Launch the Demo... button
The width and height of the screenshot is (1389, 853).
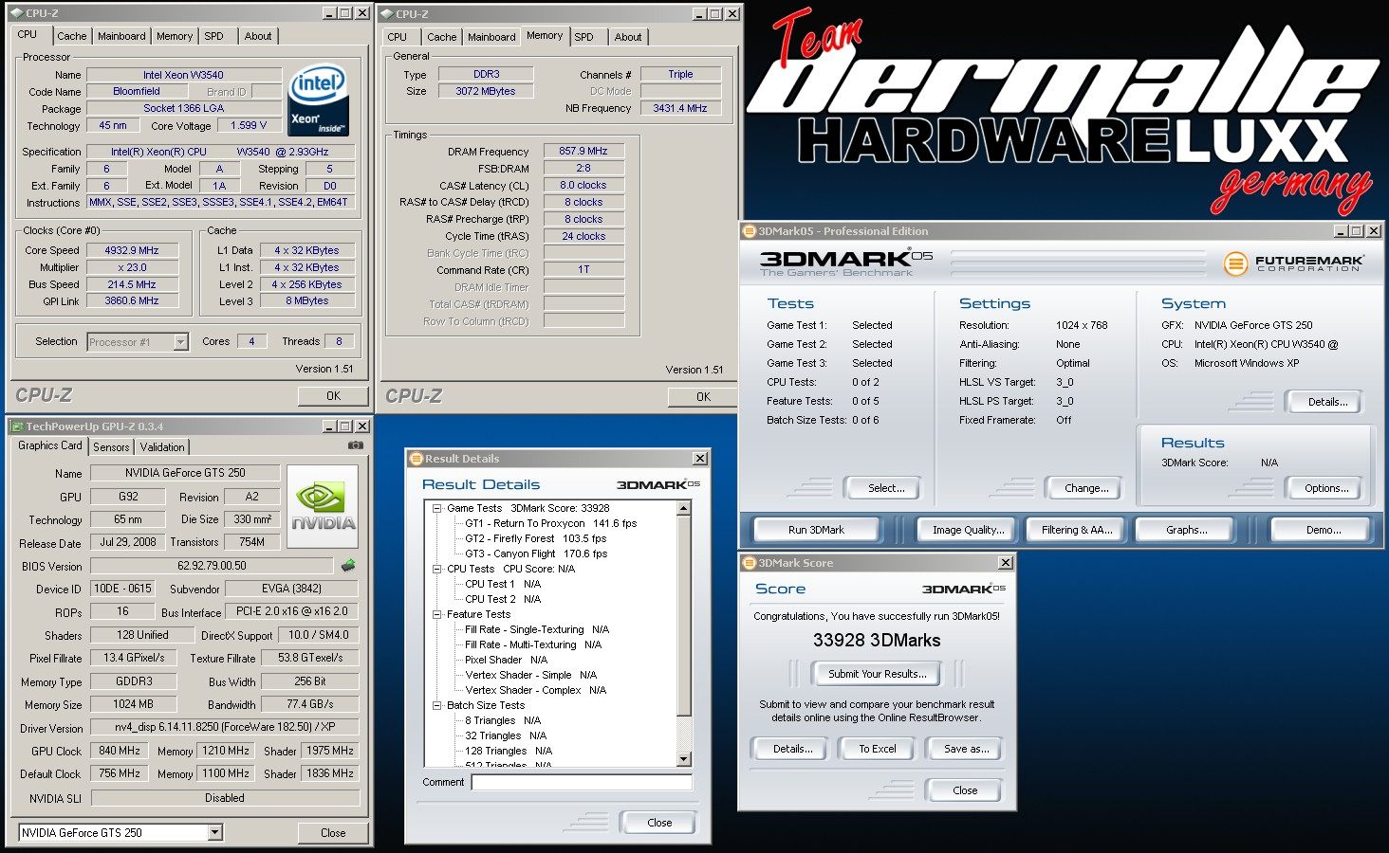pos(1323,530)
